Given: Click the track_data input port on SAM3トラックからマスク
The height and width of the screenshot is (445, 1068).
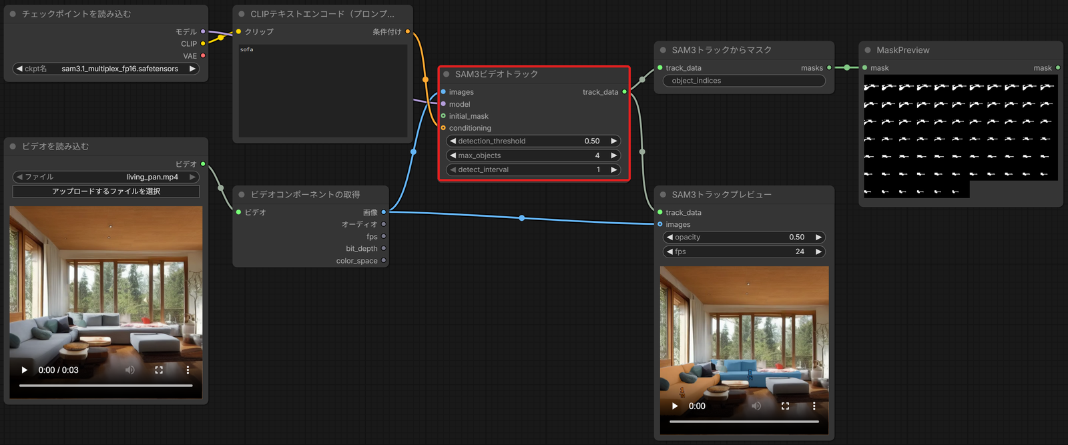Looking at the screenshot, I should [x=660, y=68].
